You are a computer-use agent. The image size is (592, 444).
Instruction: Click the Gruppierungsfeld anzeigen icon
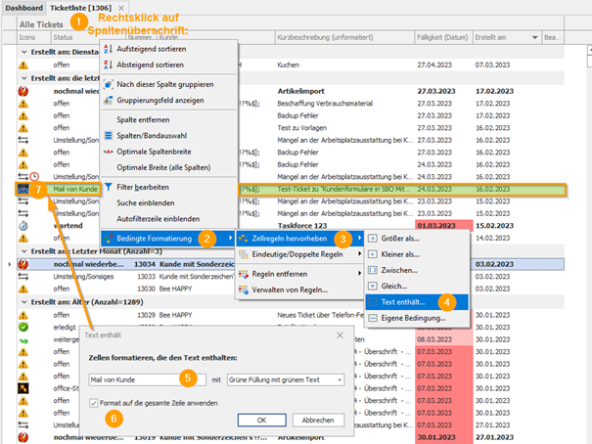tap(108, 99)
